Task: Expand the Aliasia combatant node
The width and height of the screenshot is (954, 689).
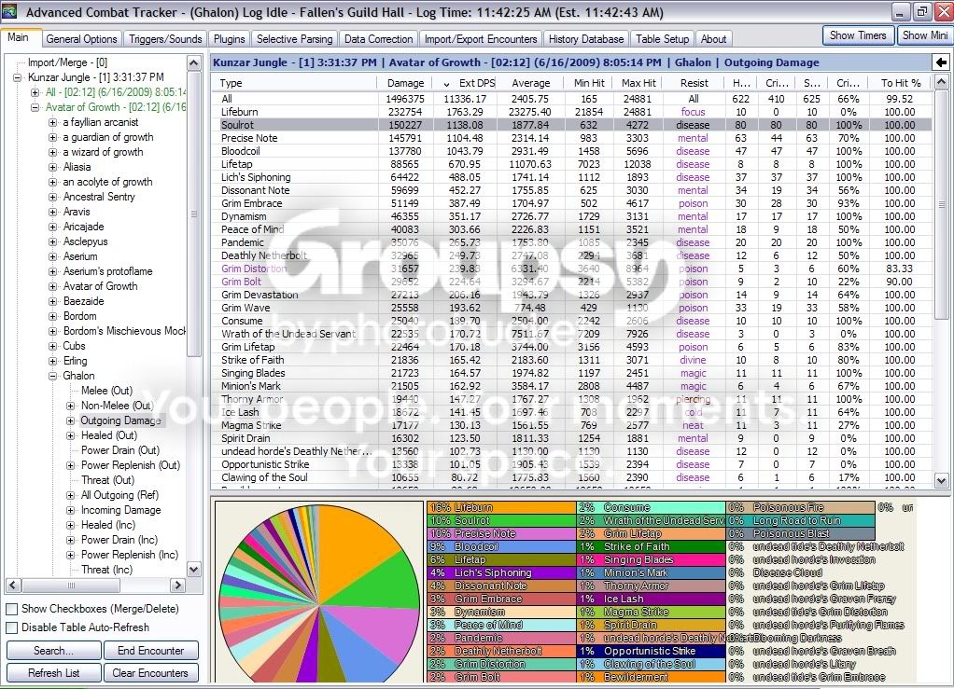Action: (x=53, y=167)
